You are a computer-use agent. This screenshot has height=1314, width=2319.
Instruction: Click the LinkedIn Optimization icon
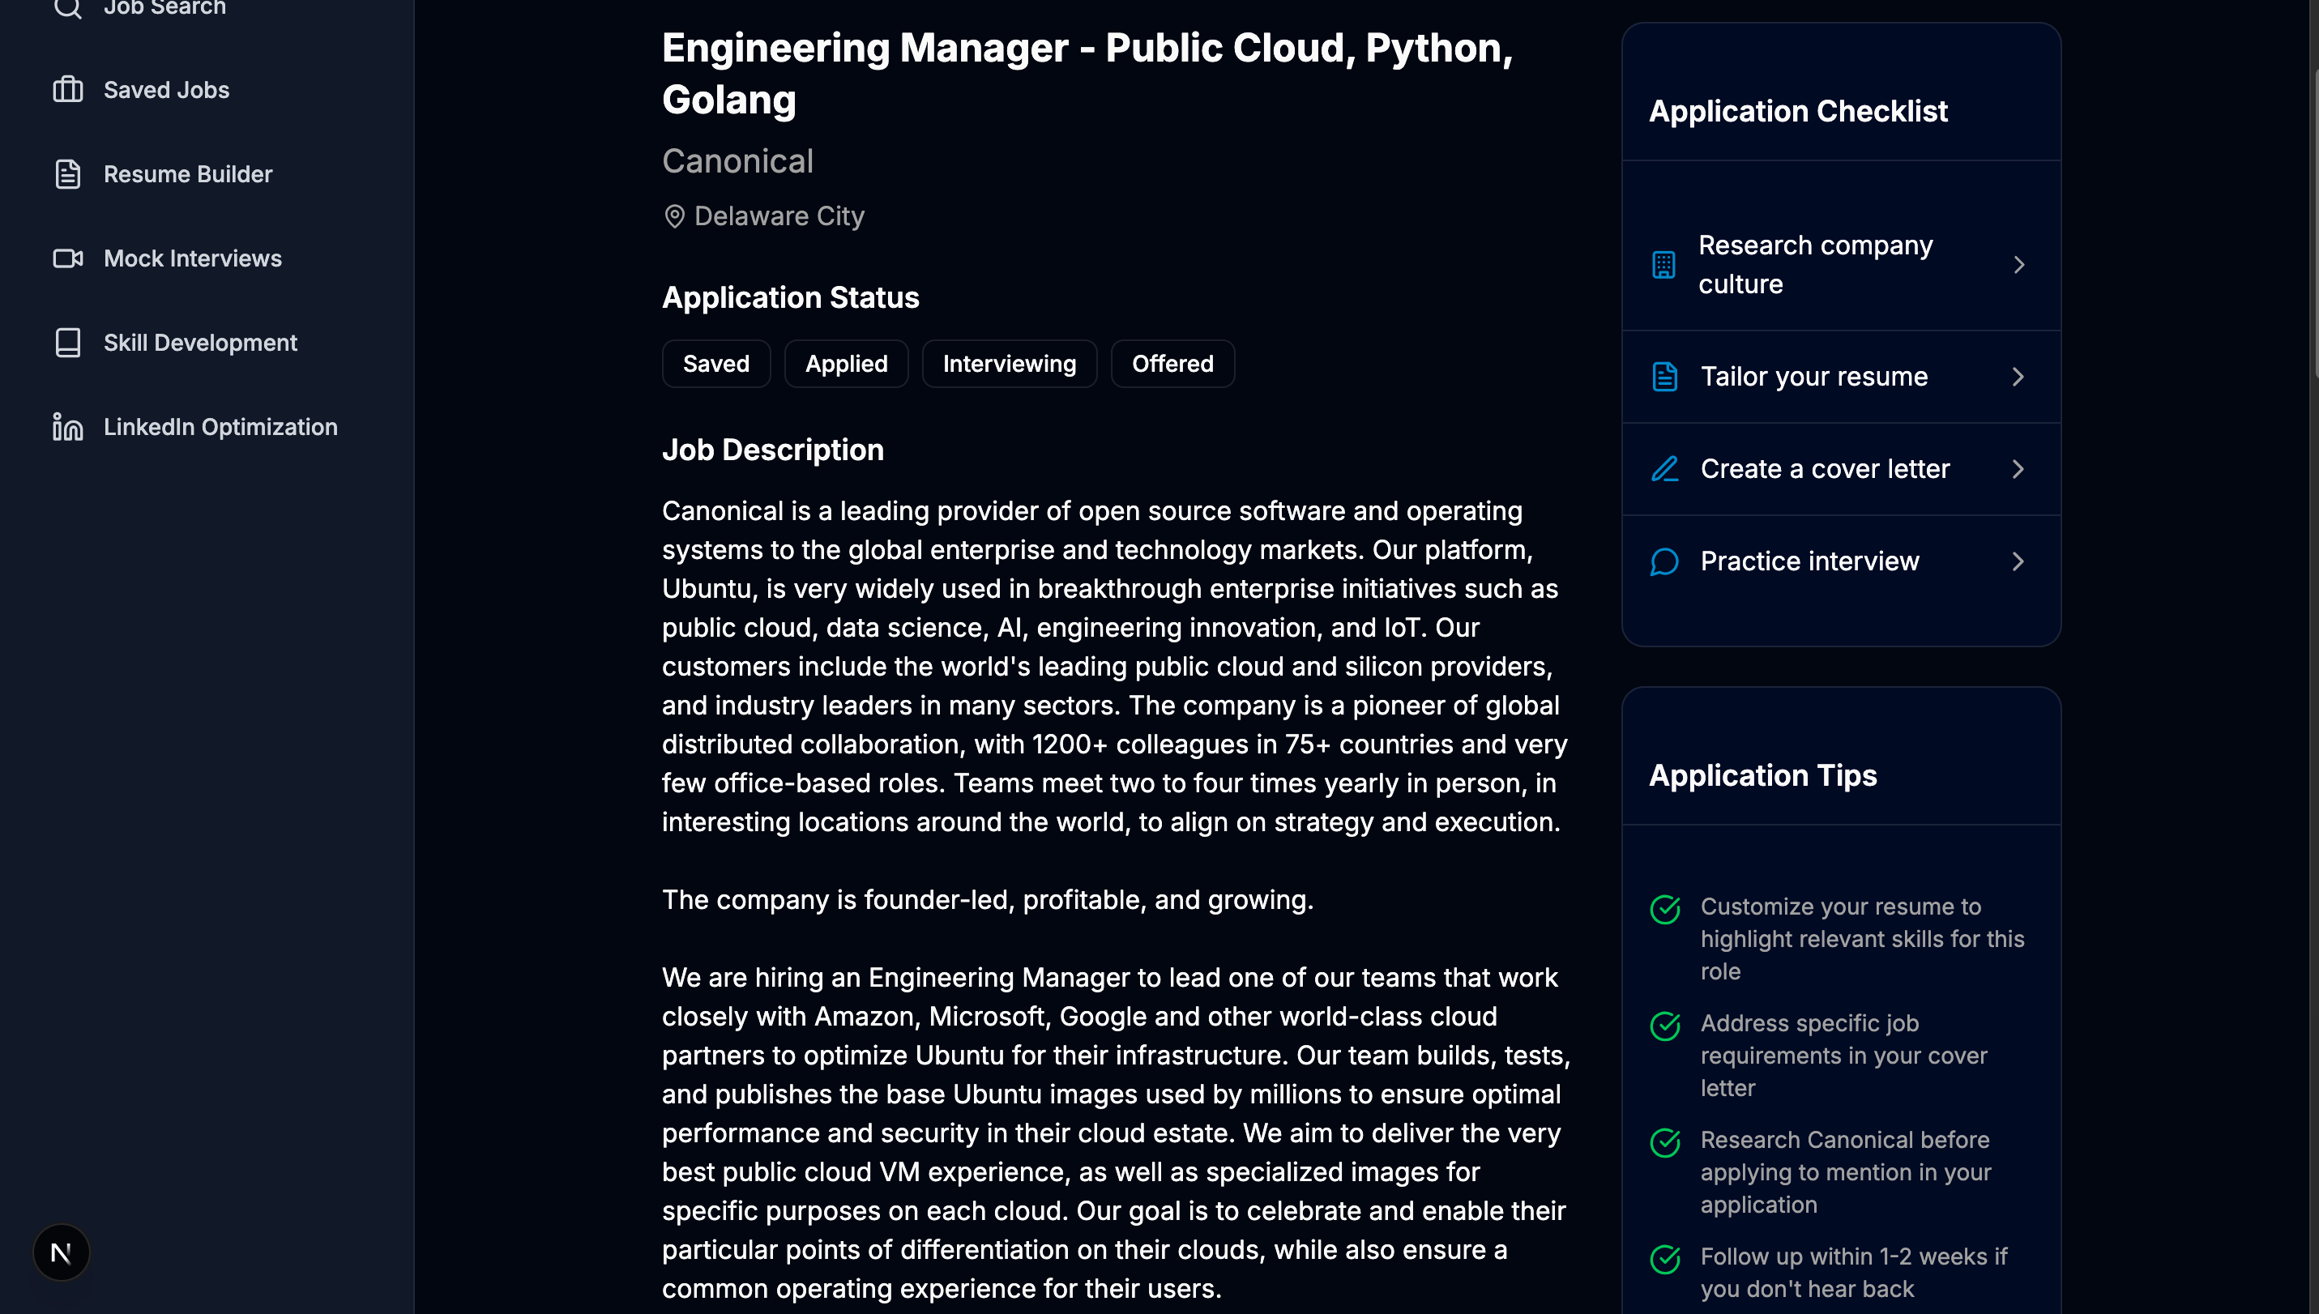point(68,426)
